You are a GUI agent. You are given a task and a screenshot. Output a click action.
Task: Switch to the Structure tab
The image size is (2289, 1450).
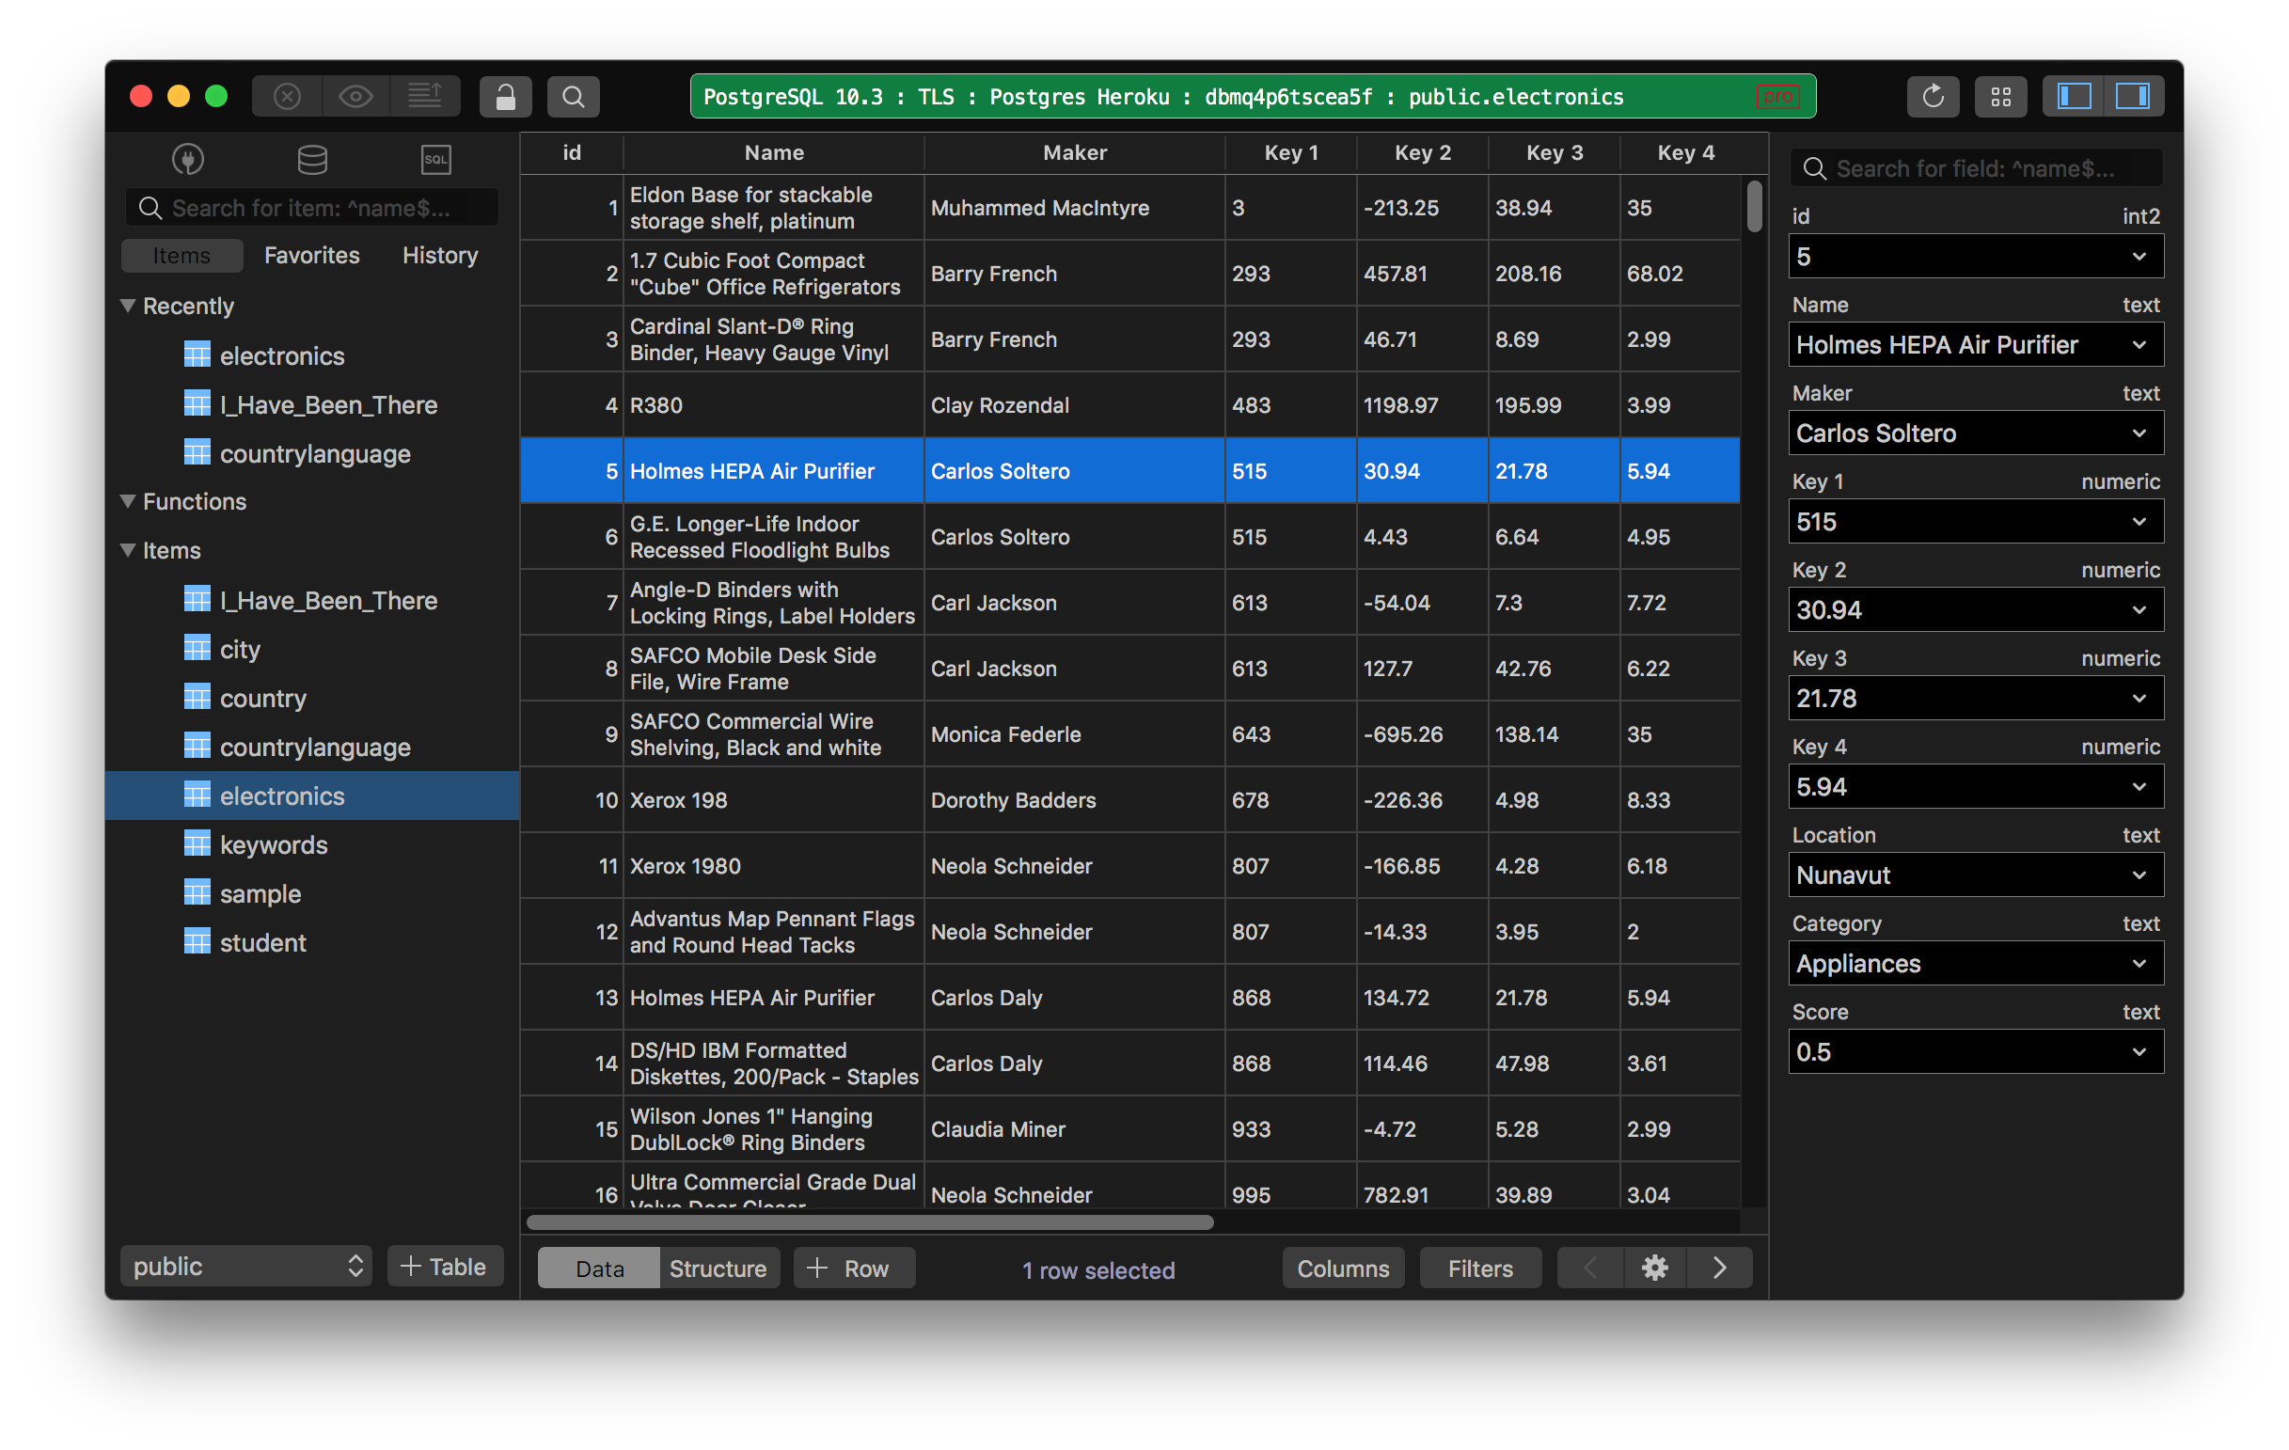[714, 1269]
